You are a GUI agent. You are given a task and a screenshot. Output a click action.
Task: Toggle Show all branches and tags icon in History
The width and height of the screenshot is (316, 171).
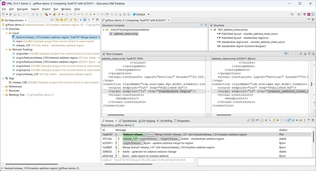pyautogui.click(x=293, y=121)
